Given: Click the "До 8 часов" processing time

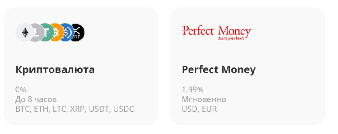Looking at the screenshot, I should pos(36,99).
